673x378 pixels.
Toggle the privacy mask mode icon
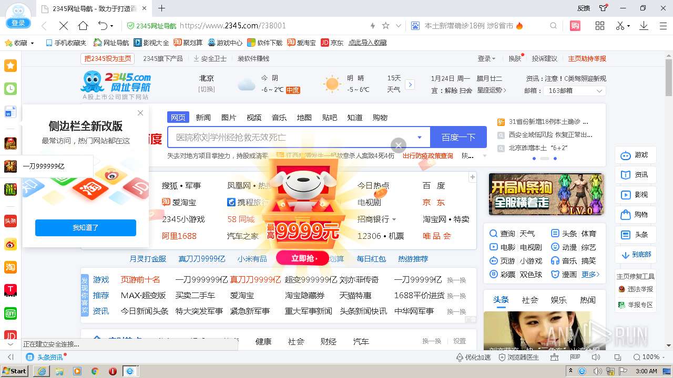pyautogui.click(x=575, y=357)
